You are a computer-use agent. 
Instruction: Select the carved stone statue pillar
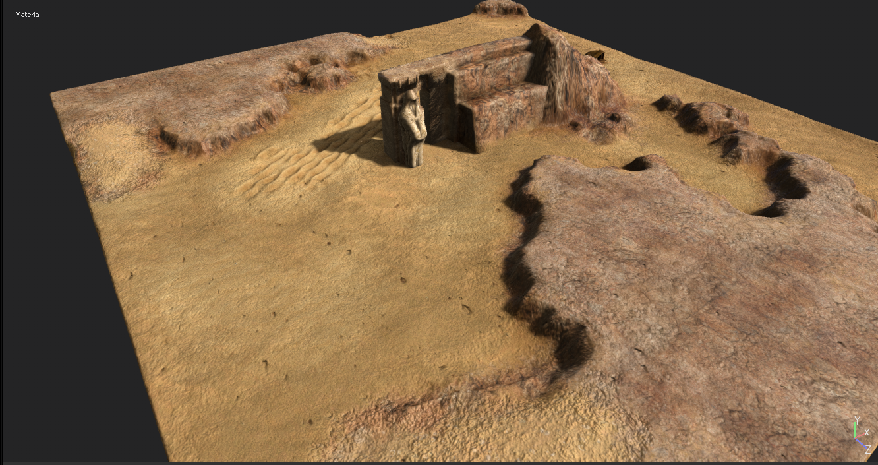404,121
